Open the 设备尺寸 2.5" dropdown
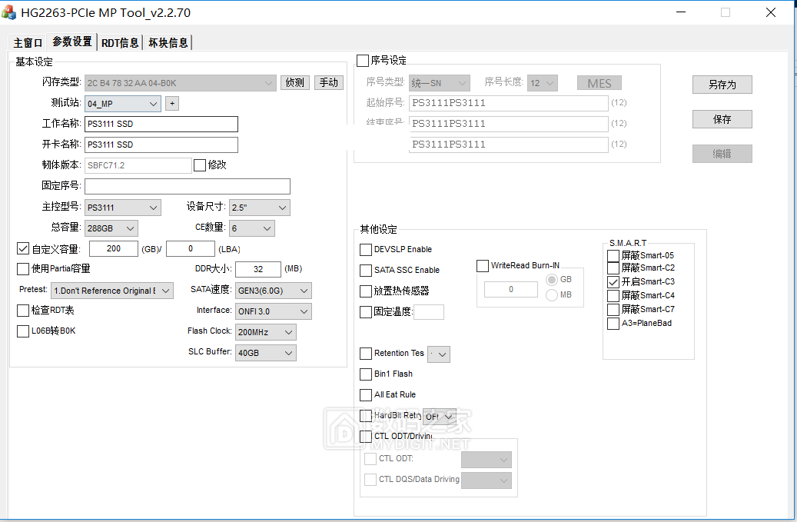Image resolution: width=797 pixels, height=522 pixels. click(x=259, y=208)
